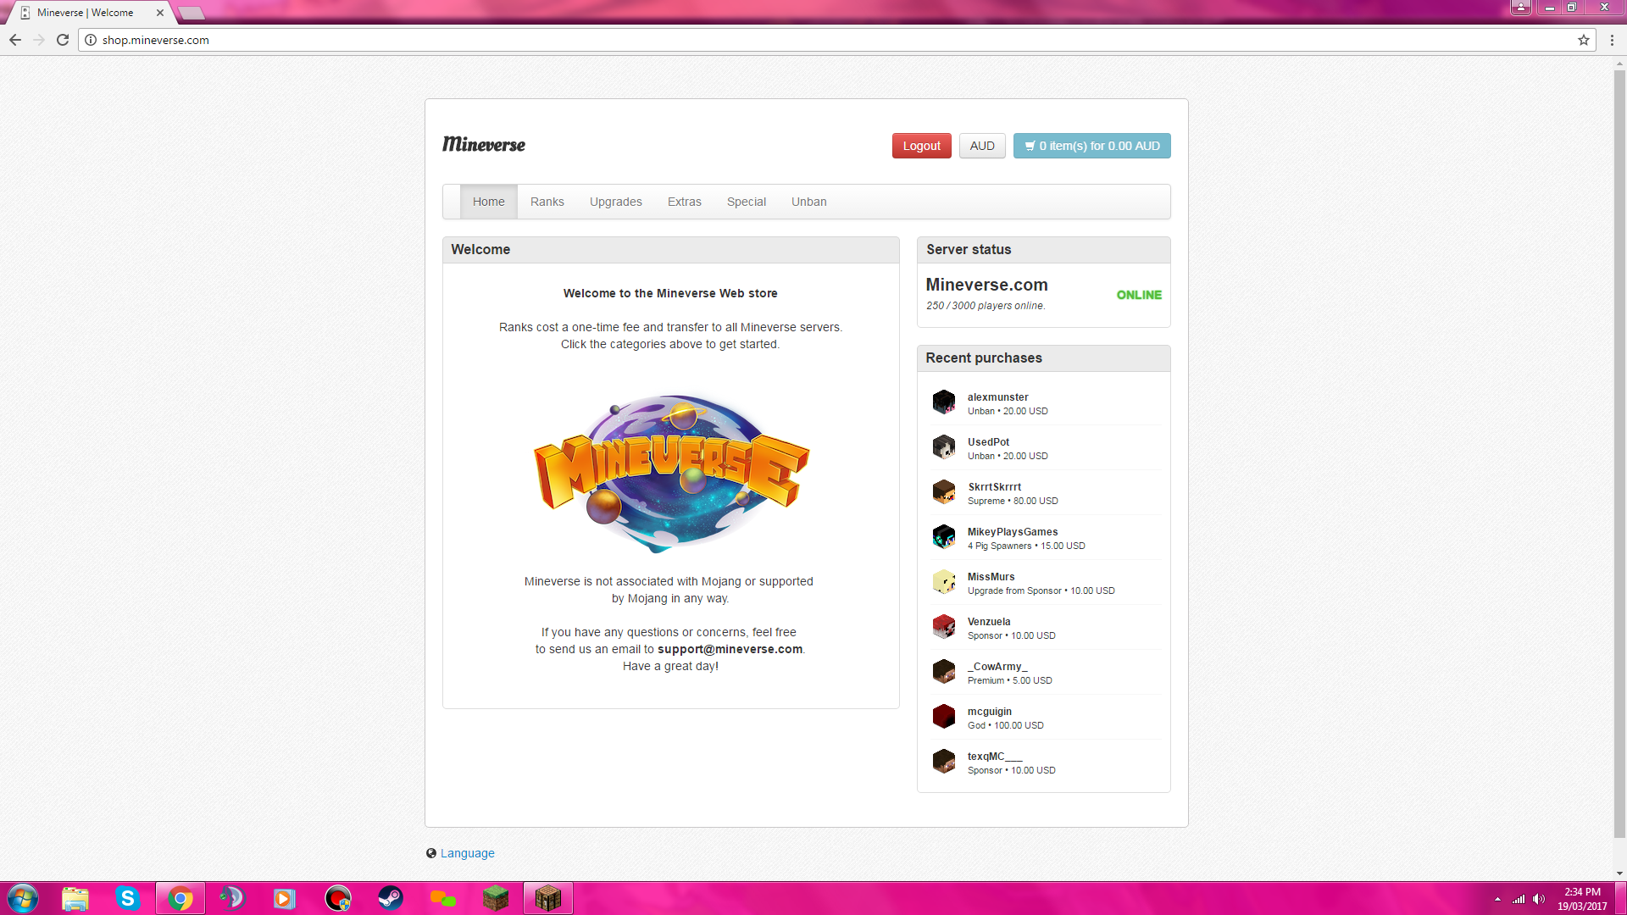Click the shop.mineverse.com address bar
This screenshot has width=1627, height=915.
click(x=763, y=40)
